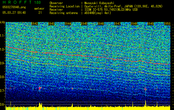Click the HROFFT 1.0.0 title text
Viewport: 174px width, 110px height.
pos(22,2)
